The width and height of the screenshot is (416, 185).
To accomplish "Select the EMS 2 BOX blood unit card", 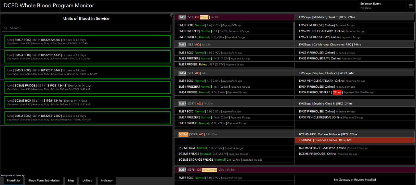I will click(x=87, y=118).
